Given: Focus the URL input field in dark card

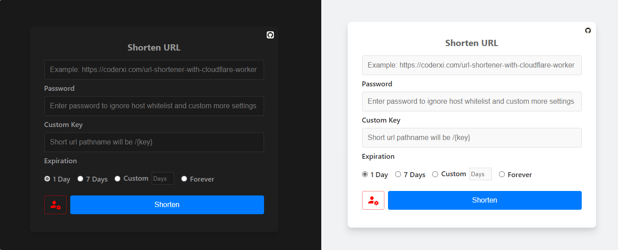Looking at the screenshot, I should [x=154, y=70].
